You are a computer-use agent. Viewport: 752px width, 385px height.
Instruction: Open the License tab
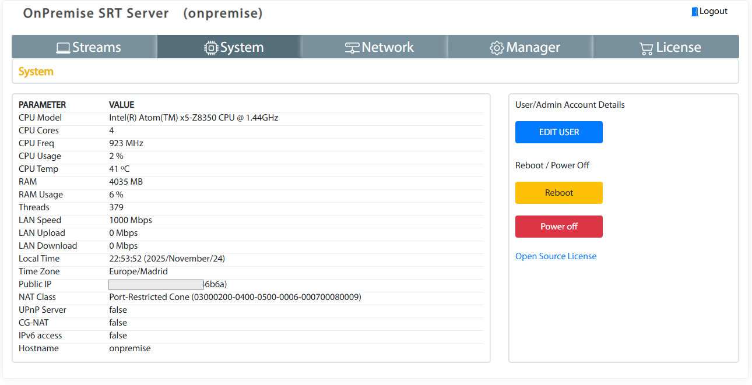678,48
